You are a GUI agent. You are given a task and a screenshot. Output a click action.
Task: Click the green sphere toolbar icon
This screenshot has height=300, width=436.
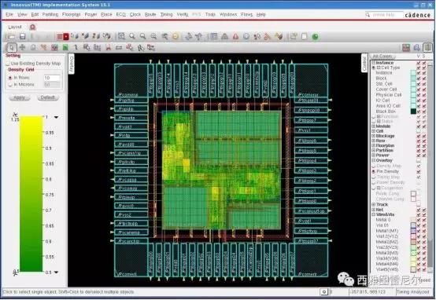pyautogui.click(x=315, y=37)
